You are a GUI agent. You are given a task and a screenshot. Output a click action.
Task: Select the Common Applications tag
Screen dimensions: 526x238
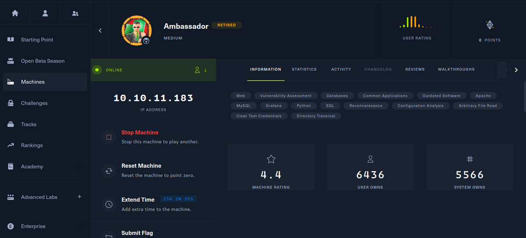pyautogui.click(x=385, y=95)
